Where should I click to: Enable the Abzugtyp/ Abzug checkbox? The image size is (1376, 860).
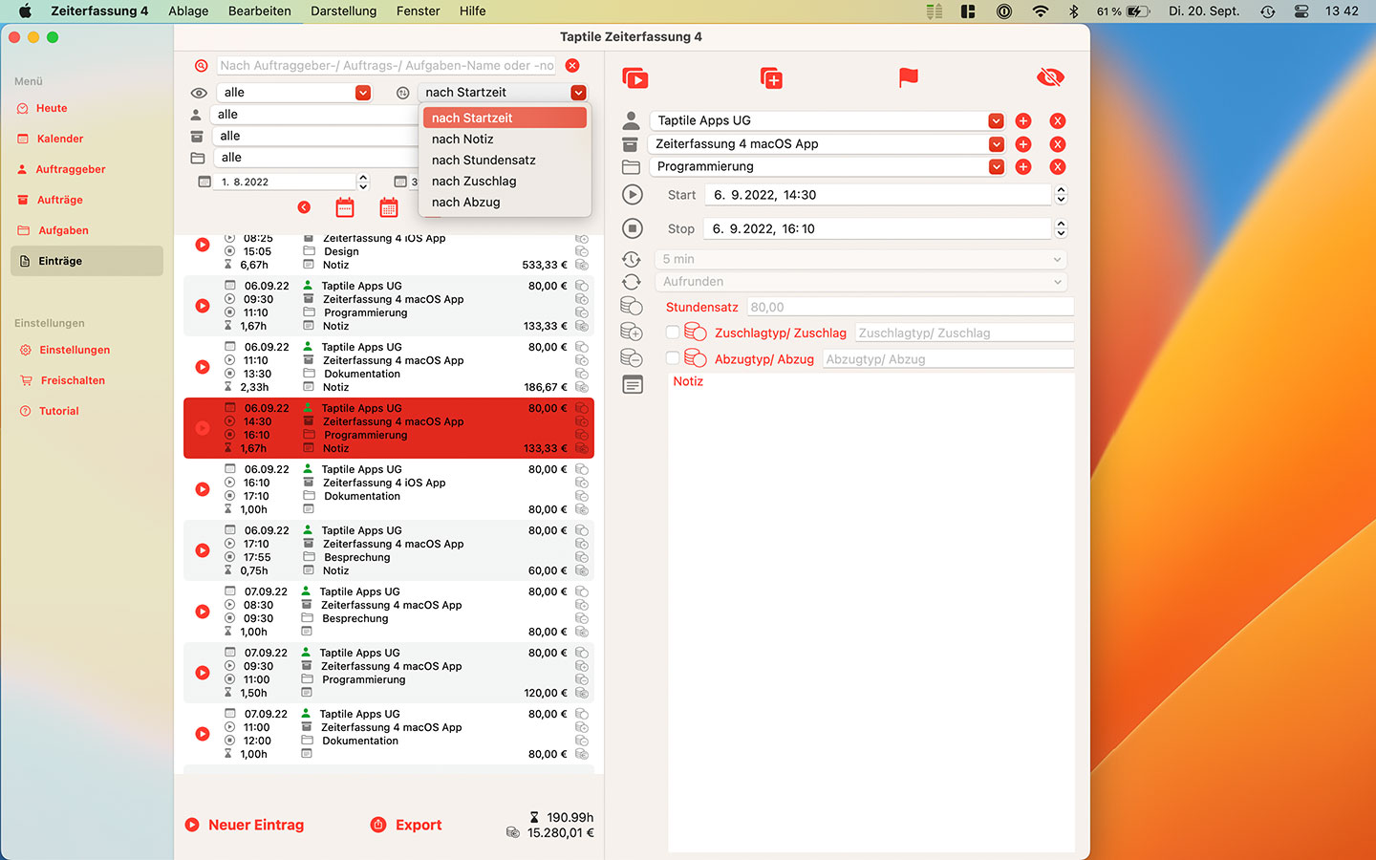[x=673, y=358]
